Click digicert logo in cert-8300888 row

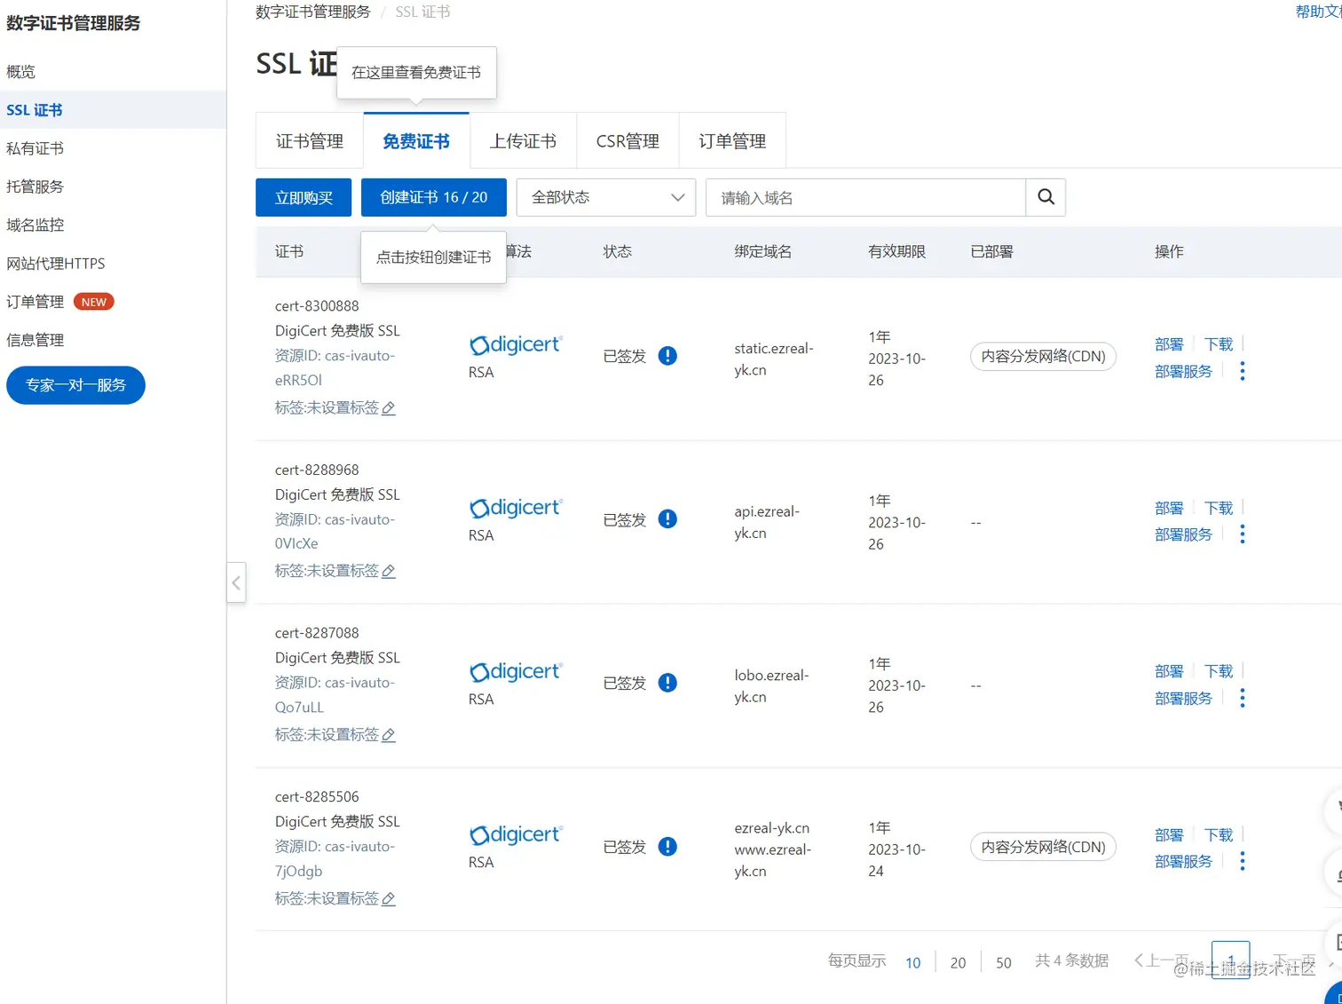tap(516, 344)
